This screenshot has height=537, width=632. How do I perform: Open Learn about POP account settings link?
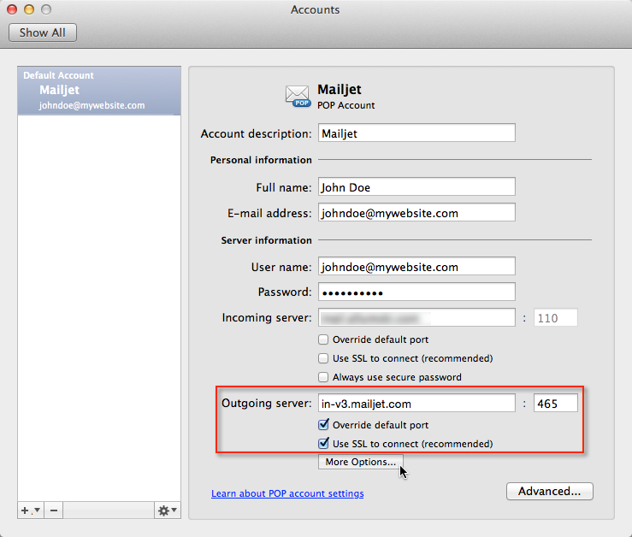[287, 493]
